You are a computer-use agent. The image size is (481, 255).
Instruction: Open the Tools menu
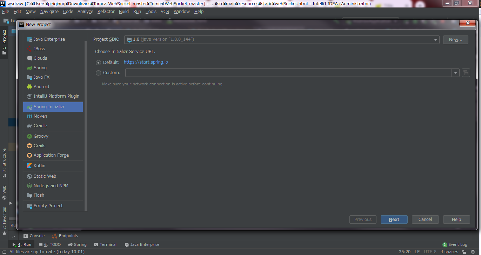click(151, 12)
